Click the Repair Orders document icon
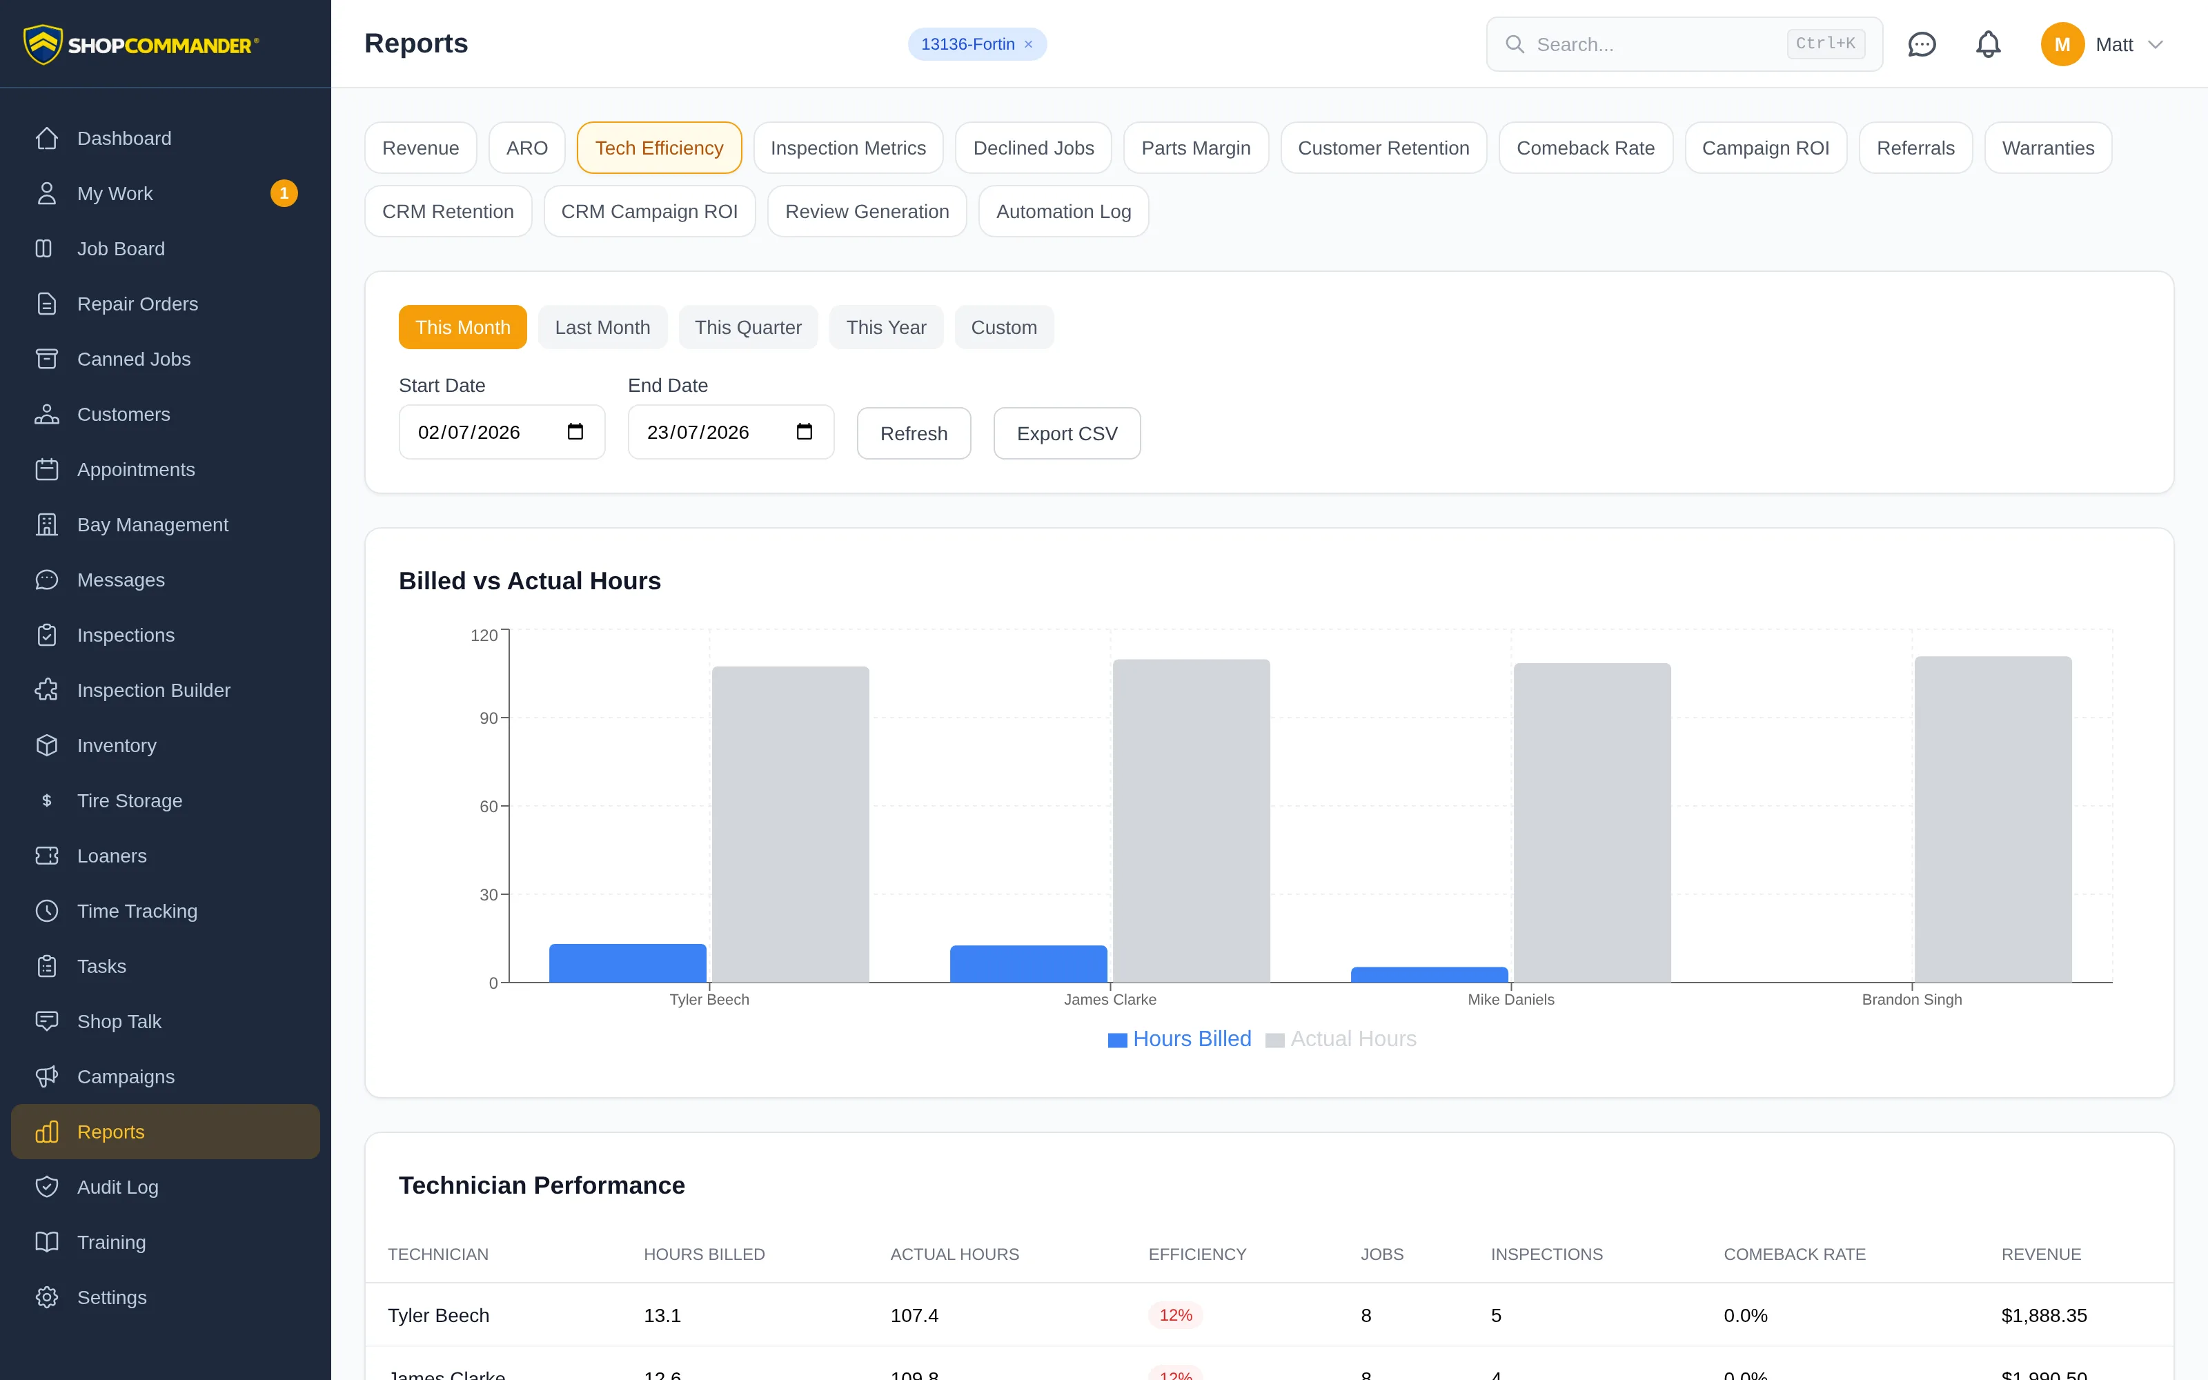 point(46,304)
